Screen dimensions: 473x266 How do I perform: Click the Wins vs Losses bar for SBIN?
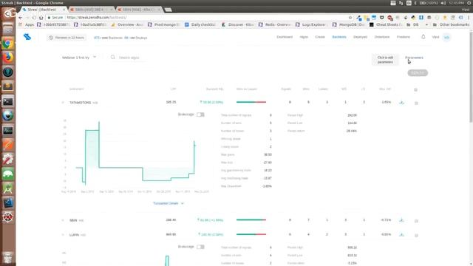251,220
